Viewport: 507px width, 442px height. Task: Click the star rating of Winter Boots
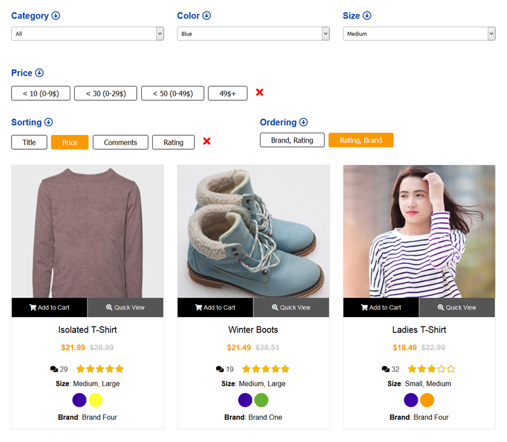(x=266, y=369)
